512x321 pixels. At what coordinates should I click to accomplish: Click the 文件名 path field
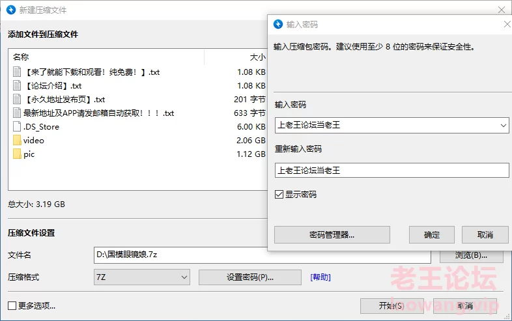coord(263,255)
